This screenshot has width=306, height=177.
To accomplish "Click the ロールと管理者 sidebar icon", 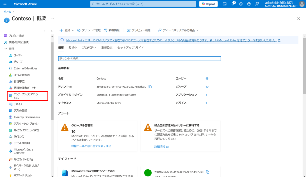I will 10,75.
